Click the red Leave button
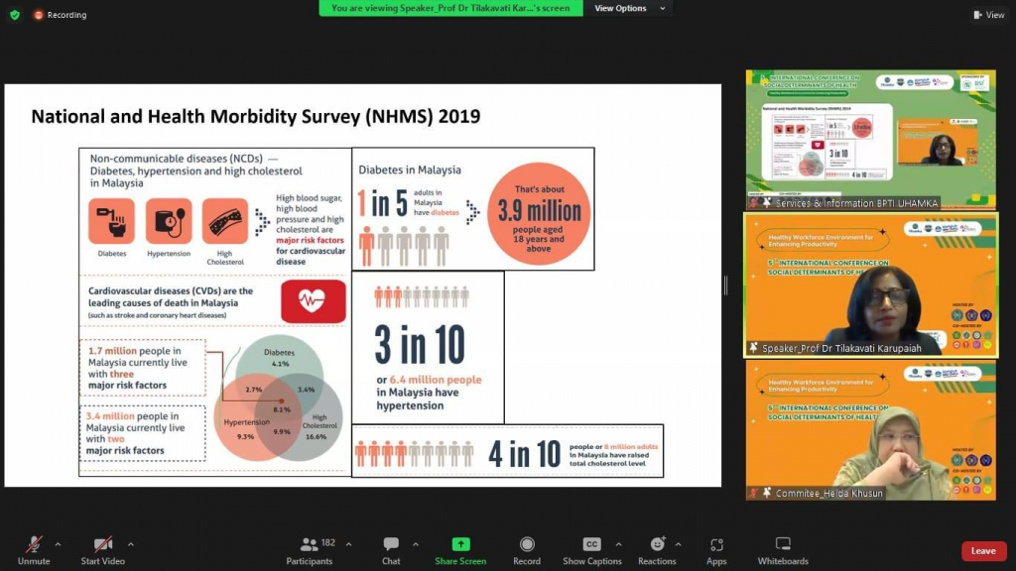1016x571 pixels. [x=982, y=551]
